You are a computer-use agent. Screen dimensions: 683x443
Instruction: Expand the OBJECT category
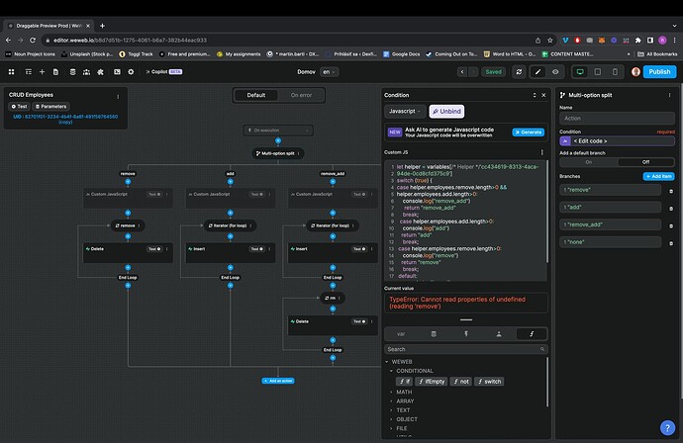(x=391, y=419)
